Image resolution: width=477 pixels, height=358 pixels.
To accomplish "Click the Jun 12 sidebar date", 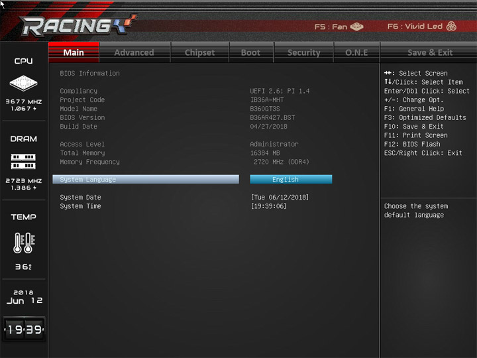I will coord(25,301).
